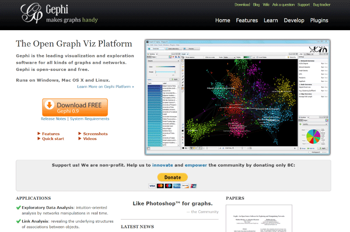
Task: Click the Maestro card icon
Action: click(x=168, y=186)
